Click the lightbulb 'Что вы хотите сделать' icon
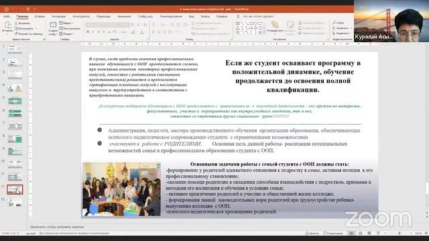429x241 pixels. click(x=238, y=16)
